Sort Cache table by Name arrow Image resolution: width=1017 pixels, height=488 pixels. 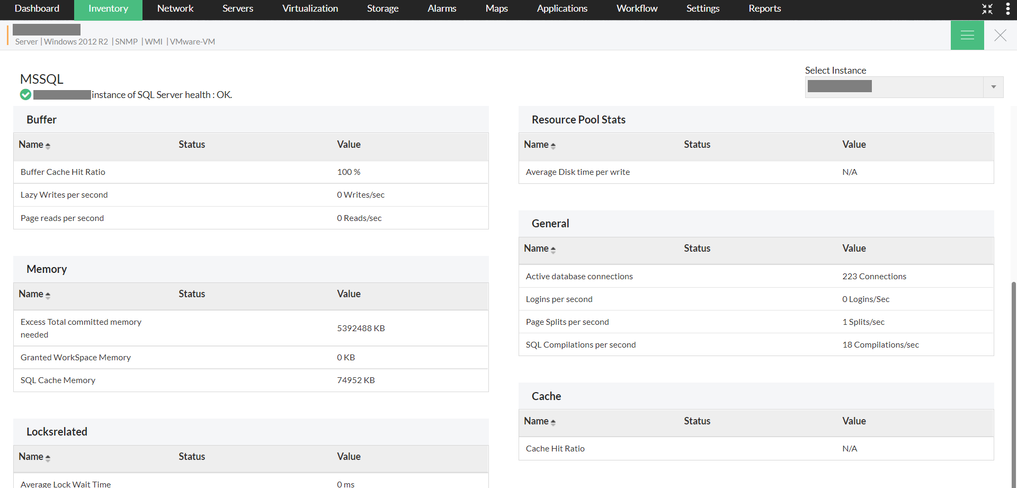pyautogui.click(x=553, y=422)
